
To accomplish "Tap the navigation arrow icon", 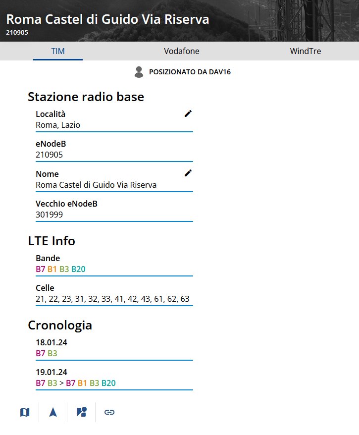I will point(53,412).
